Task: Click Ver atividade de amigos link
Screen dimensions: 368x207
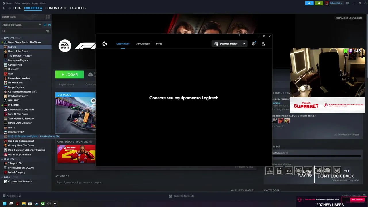Action: click(x=346, y=135)
